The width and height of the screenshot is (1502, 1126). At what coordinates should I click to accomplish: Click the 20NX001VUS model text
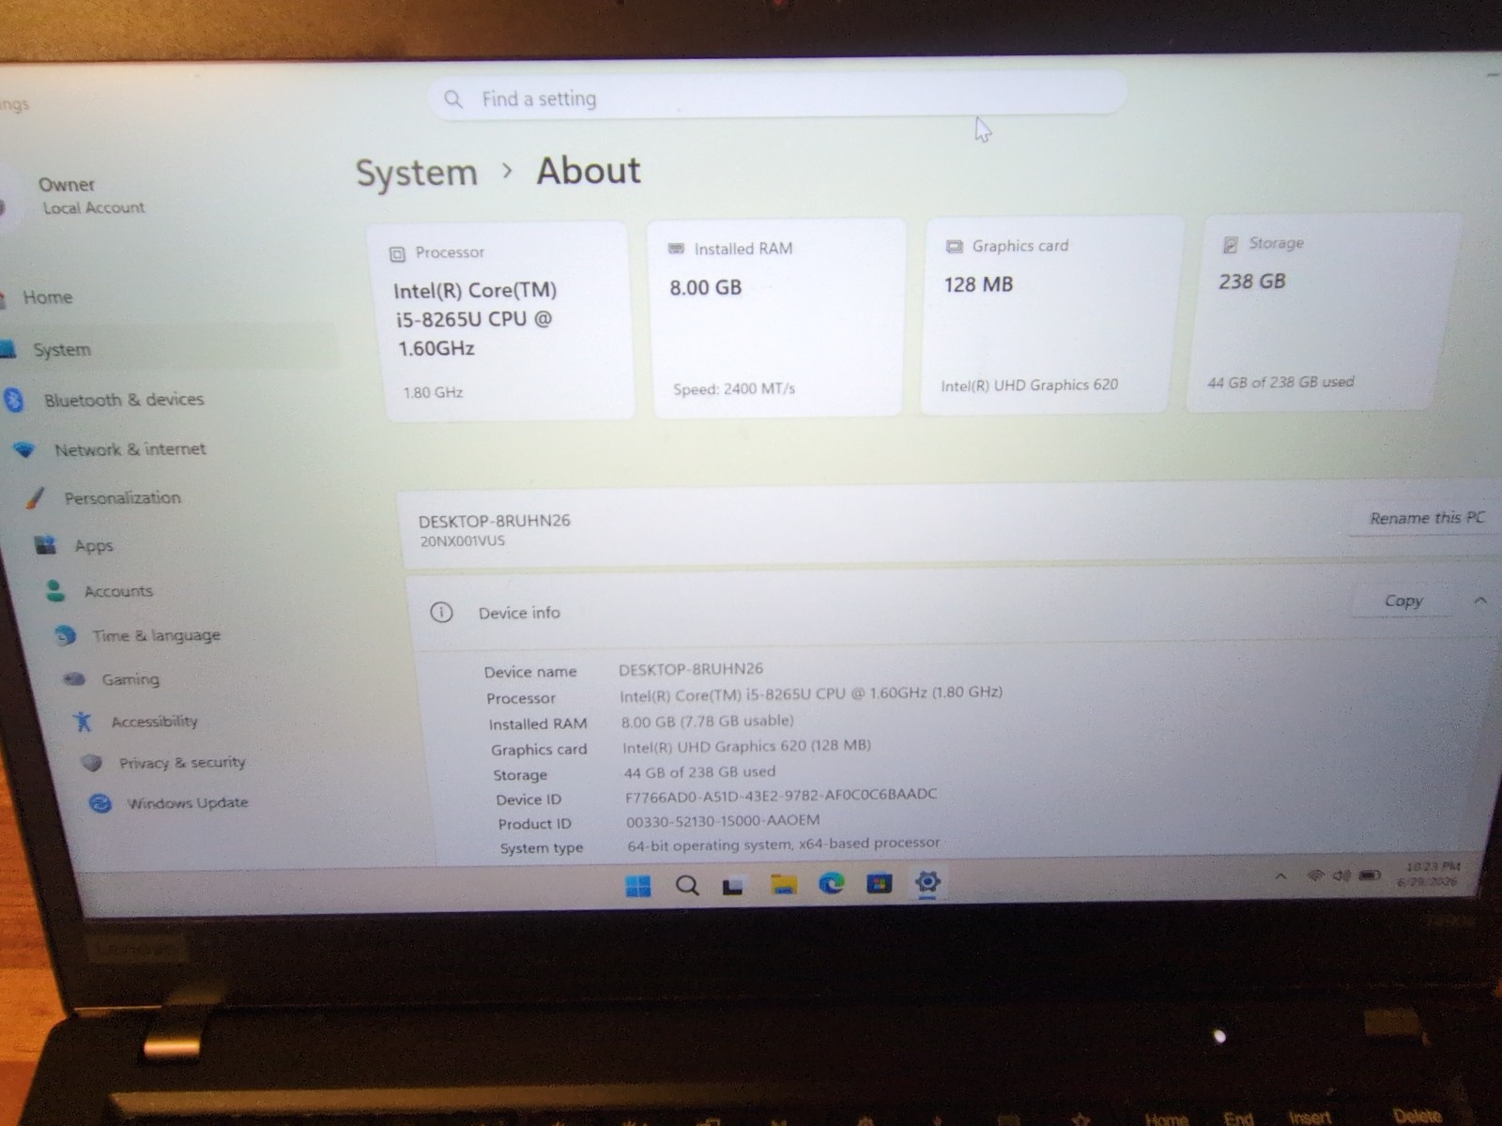click(463, 541)
